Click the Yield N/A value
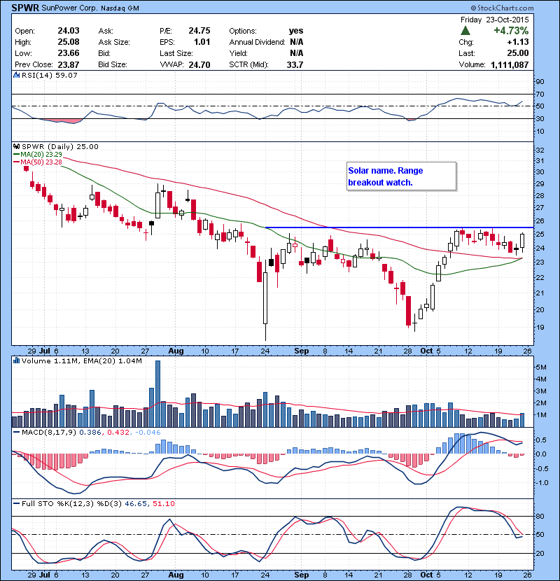 click(x=297, y=53)
